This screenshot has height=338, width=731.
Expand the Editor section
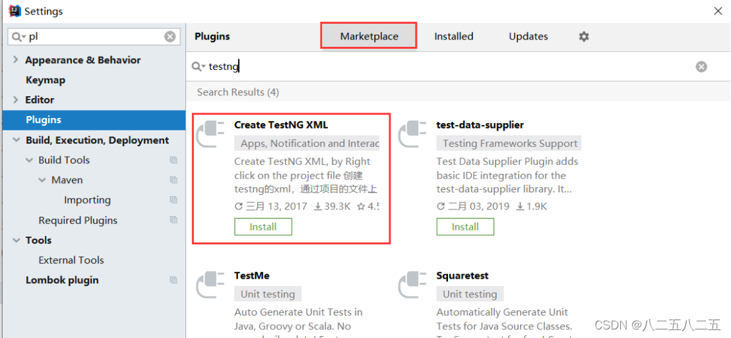16,99
